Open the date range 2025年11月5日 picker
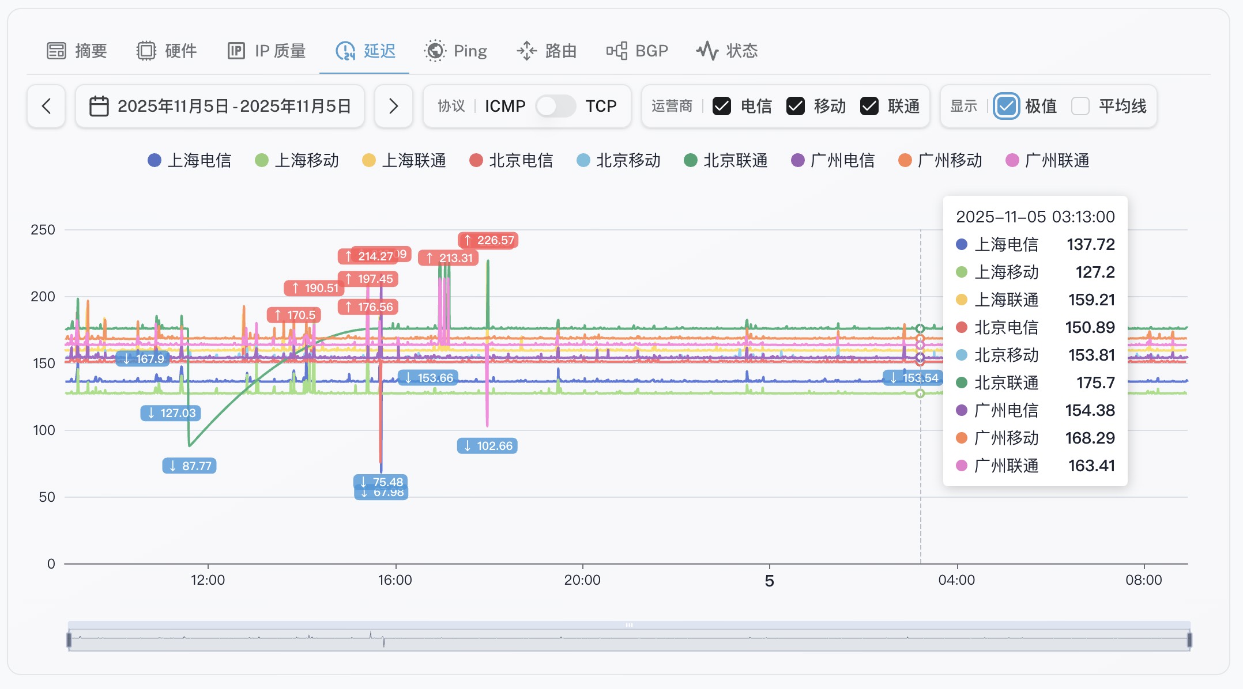 pos(234,106)
